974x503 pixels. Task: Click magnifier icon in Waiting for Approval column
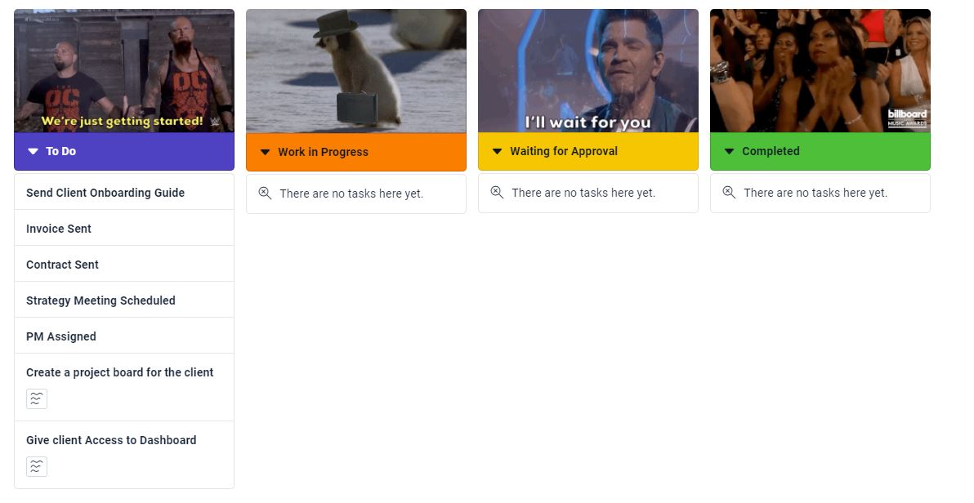(x=497, y=193)
